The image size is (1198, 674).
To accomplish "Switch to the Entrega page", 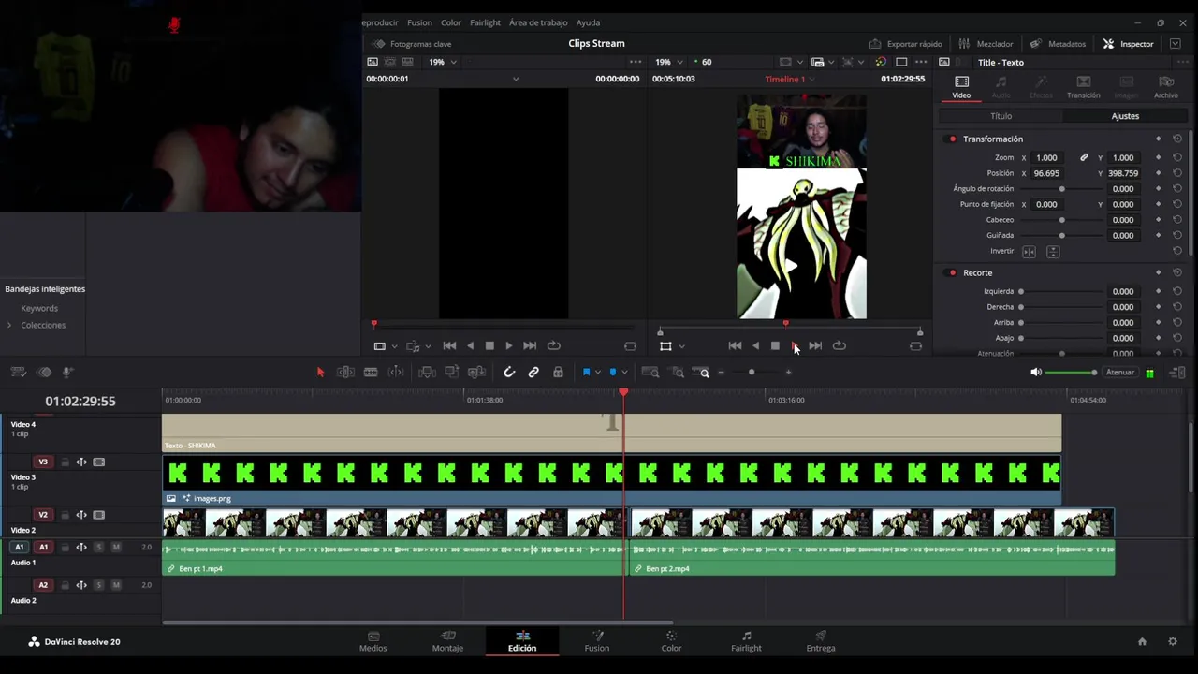I will point(821,641).
